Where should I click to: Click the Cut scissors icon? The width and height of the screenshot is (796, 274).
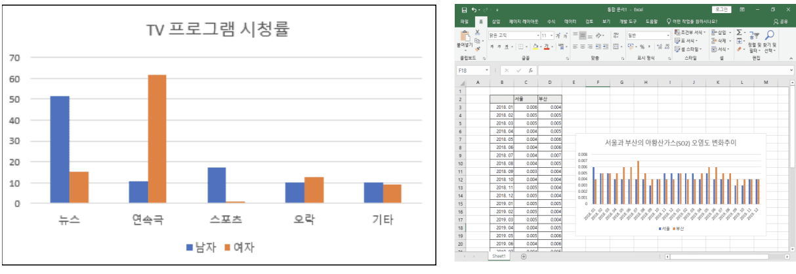(x=477, y=31)
